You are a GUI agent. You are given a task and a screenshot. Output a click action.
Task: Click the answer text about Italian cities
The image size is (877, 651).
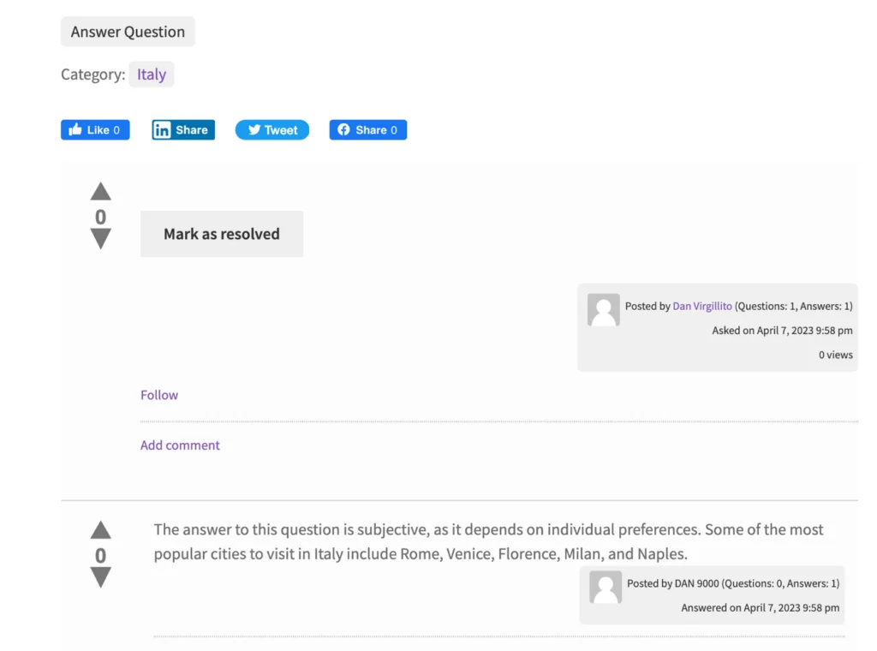pyautogui.click(x=488, y=541)
